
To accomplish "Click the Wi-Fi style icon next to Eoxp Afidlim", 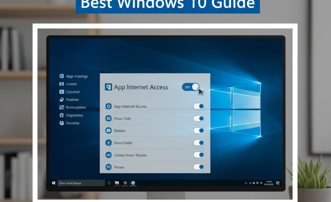I will click(x=109, y=143).
